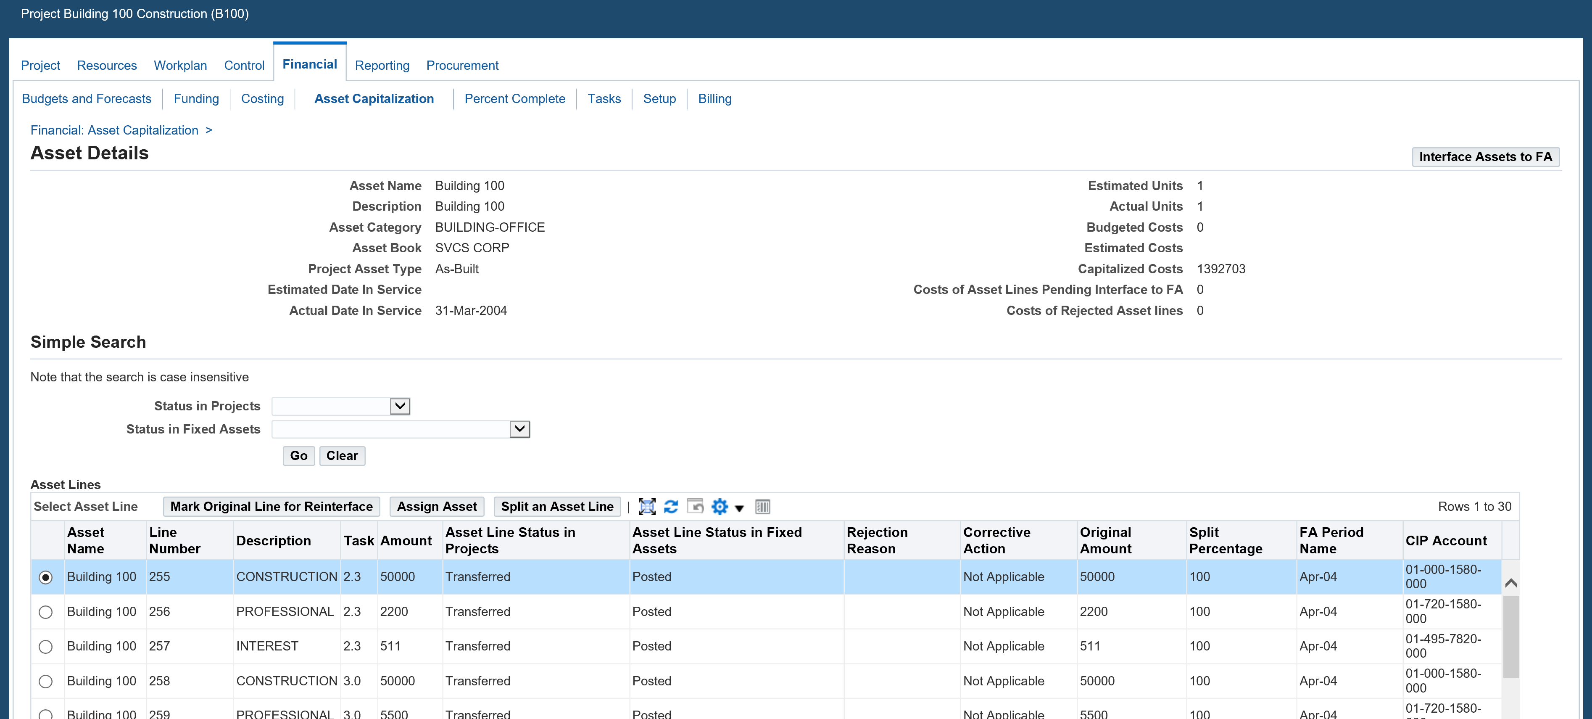Click Mark Original Line for Reinterface button
This screenshot has width=1592, height=719.
pos(272,507)
